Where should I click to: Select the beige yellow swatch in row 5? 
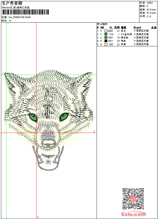click(x=106, y=44)
